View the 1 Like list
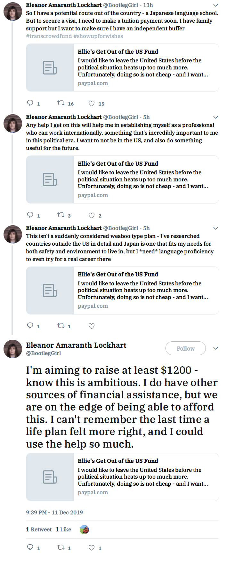 coord(63,529)
